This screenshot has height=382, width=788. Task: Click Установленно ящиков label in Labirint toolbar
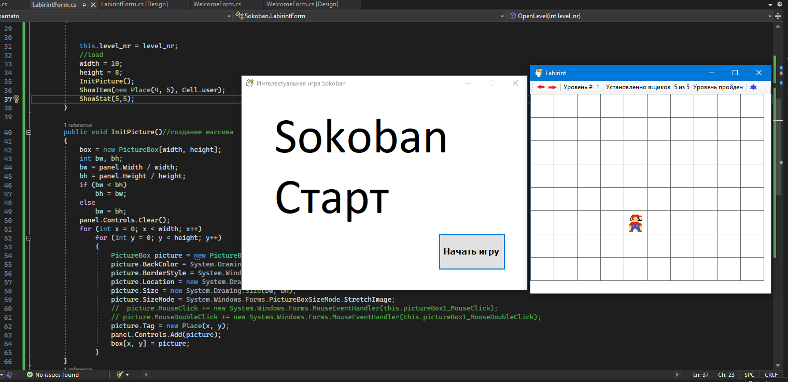point(638,87)
